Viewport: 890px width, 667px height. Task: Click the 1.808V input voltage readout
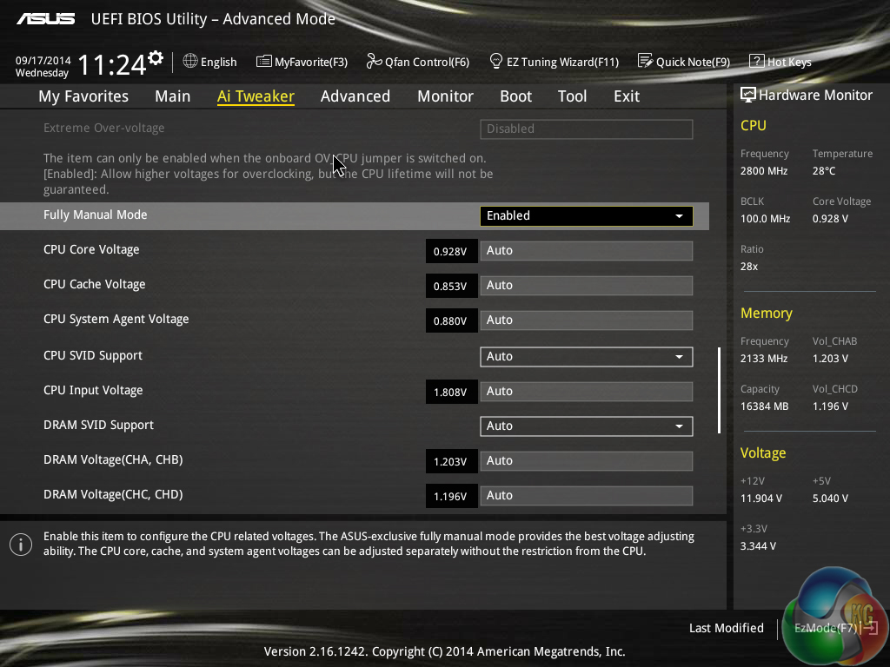tap(451, 392)
